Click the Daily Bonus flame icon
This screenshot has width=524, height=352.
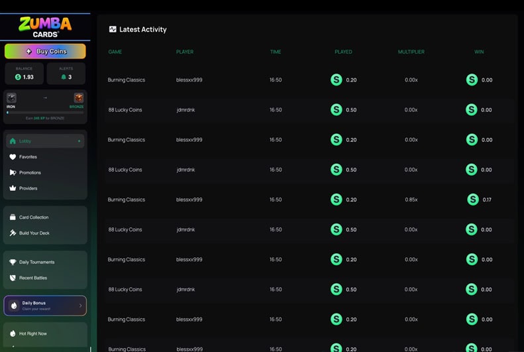coord(14,306)
